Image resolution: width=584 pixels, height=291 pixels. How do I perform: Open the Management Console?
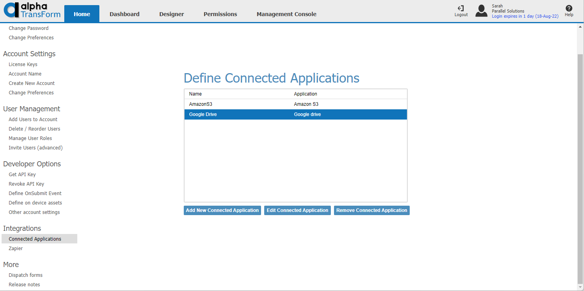click(x=286, y=14)
